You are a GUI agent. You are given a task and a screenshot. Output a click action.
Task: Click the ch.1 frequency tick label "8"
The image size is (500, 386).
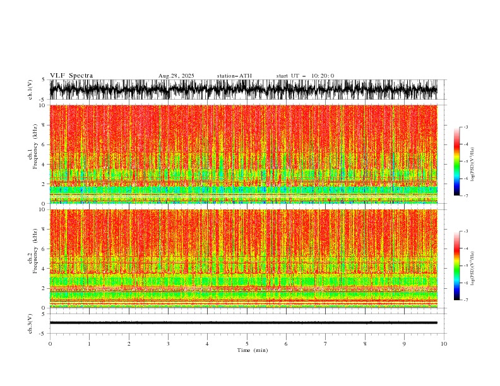pyautogui.click(x=44, y=125)
